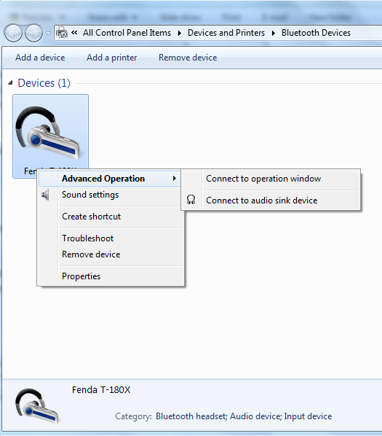
Task: Click Add a printer in toolbar
Action: pyautogui.click(x=111, y=58)
